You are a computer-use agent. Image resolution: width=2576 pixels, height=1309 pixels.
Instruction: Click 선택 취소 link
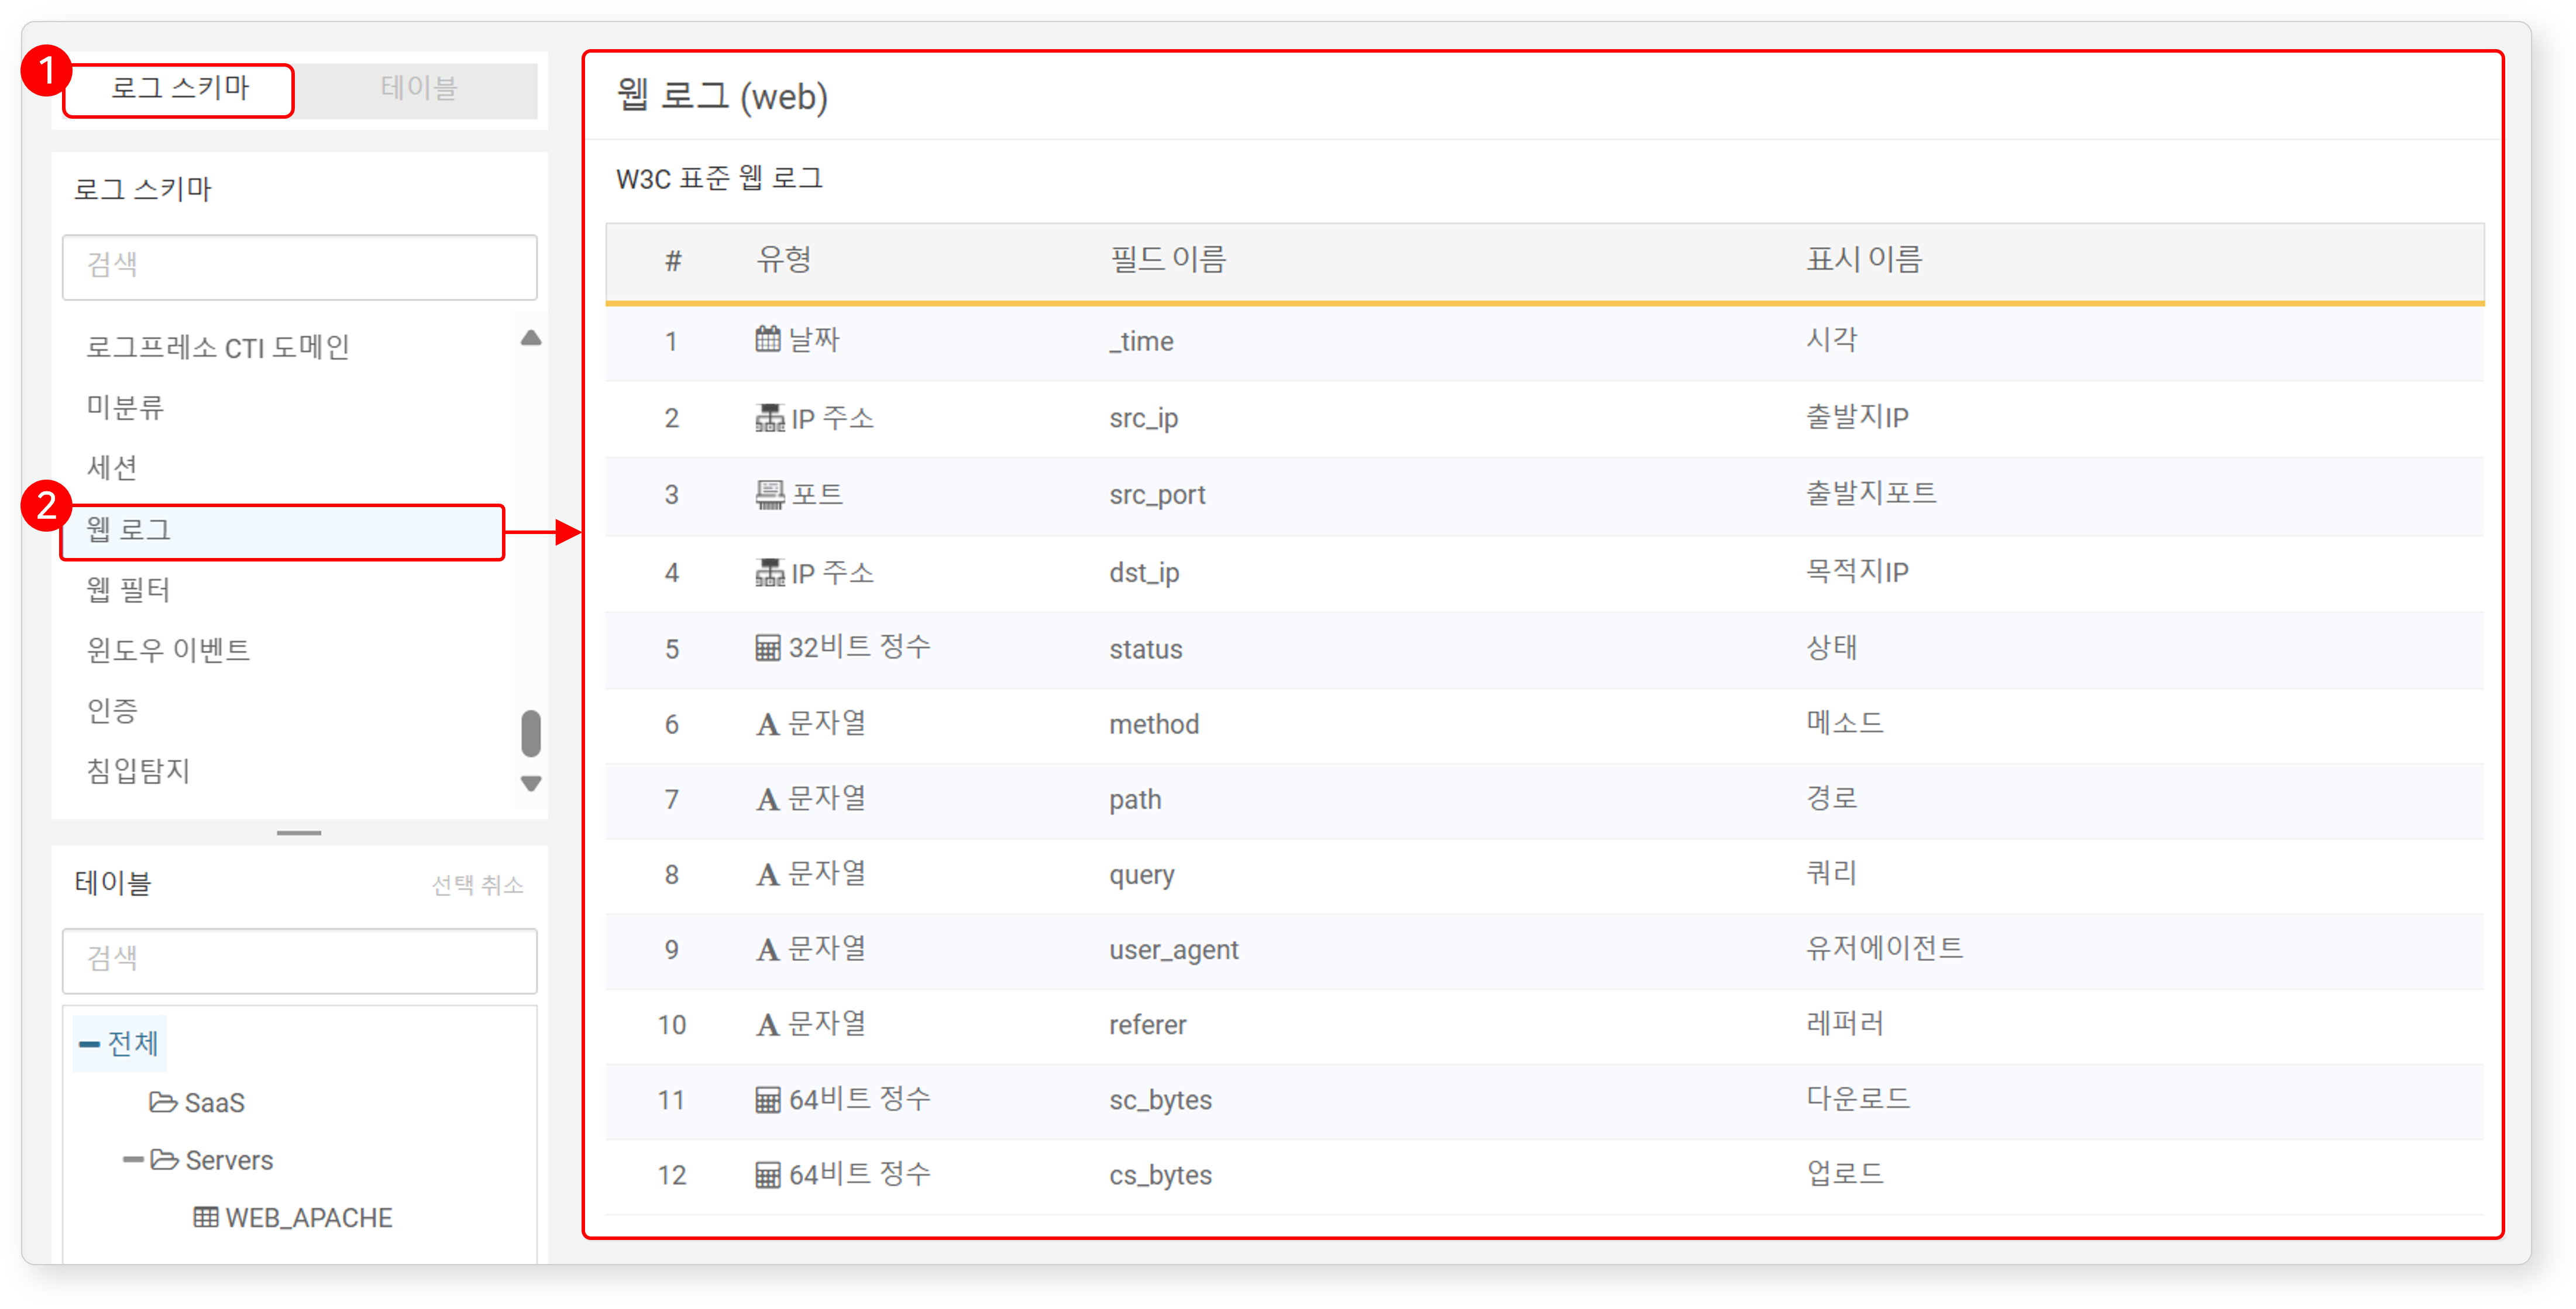(x=477, y=885)
